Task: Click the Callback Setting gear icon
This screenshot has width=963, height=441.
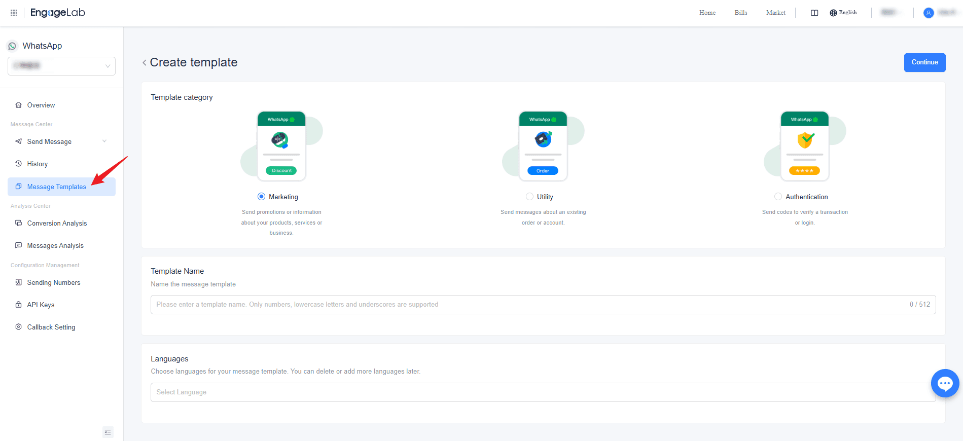Action: (x=19, y=327)
